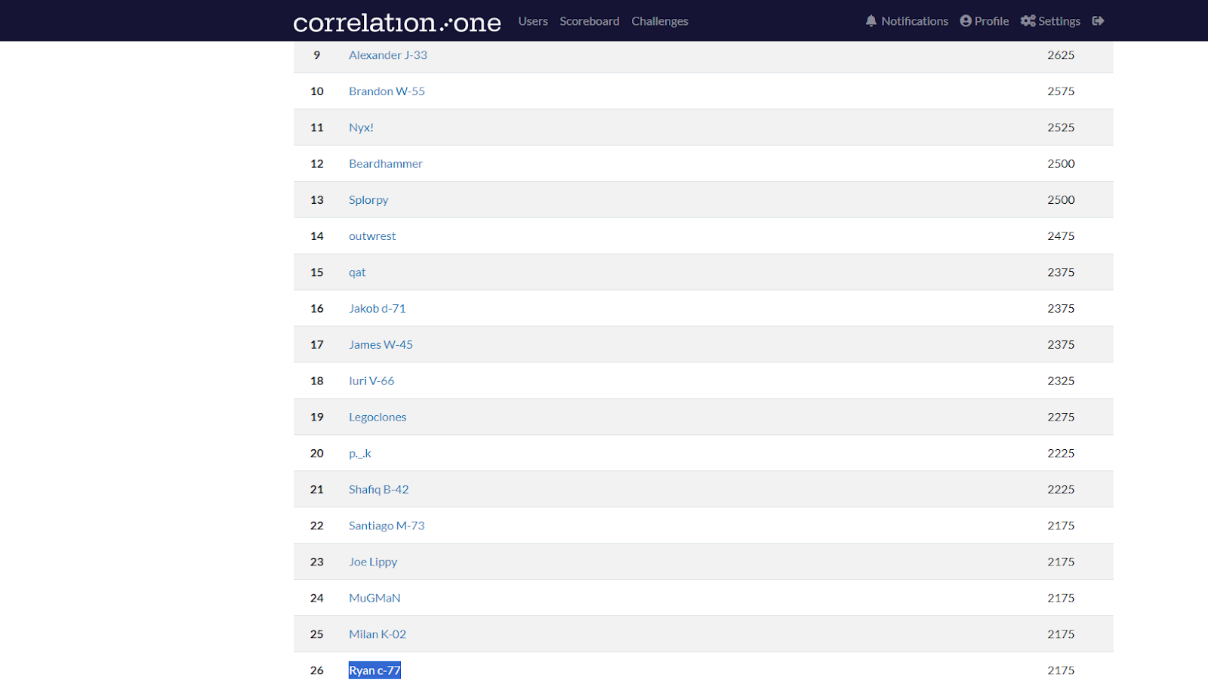Click the Settings gears icon
1208x687 pixels.
click(x=1028, y=21)
